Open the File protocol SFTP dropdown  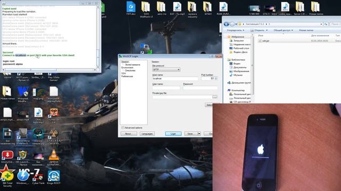click(166, 70)
